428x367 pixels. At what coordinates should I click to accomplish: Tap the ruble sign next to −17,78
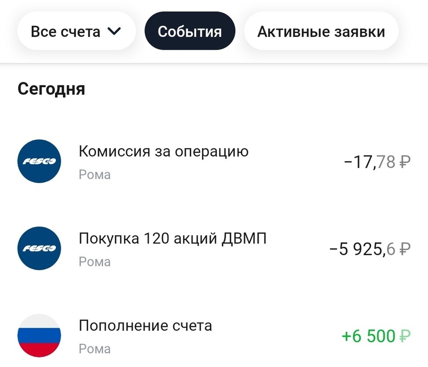click(x=405, y=162)
